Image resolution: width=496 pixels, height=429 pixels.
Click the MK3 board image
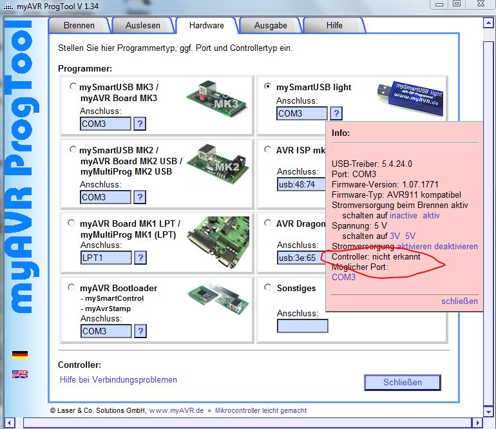[x=217, y=99]
